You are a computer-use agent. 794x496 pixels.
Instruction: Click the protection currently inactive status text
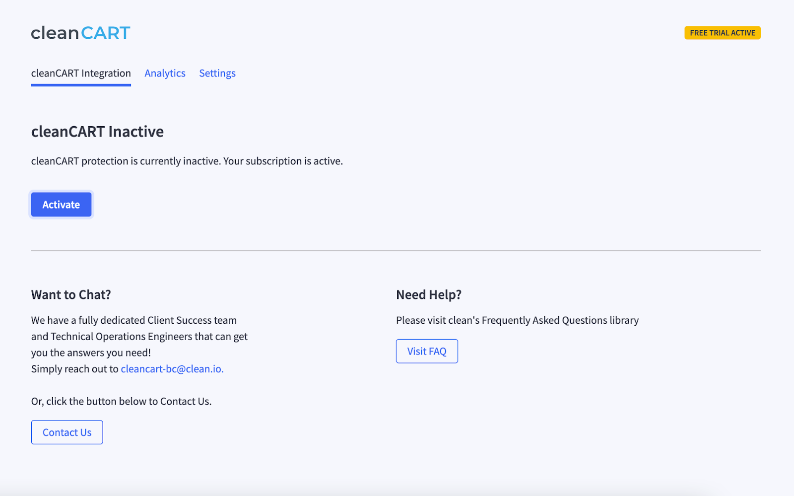(187, 161)
